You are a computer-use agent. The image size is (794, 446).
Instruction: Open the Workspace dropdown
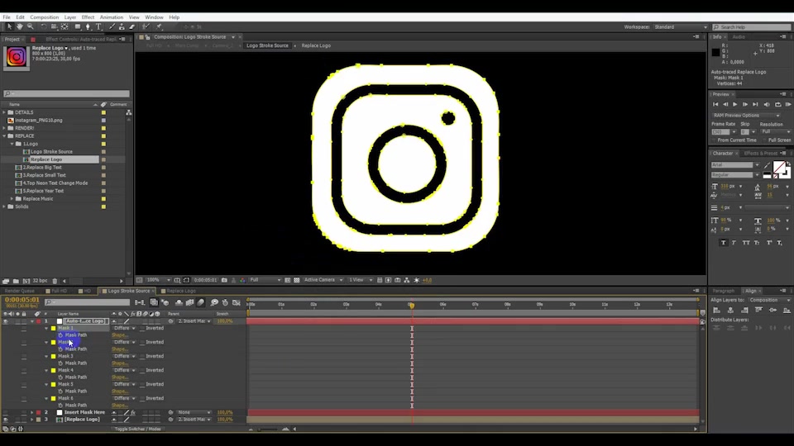680,26
